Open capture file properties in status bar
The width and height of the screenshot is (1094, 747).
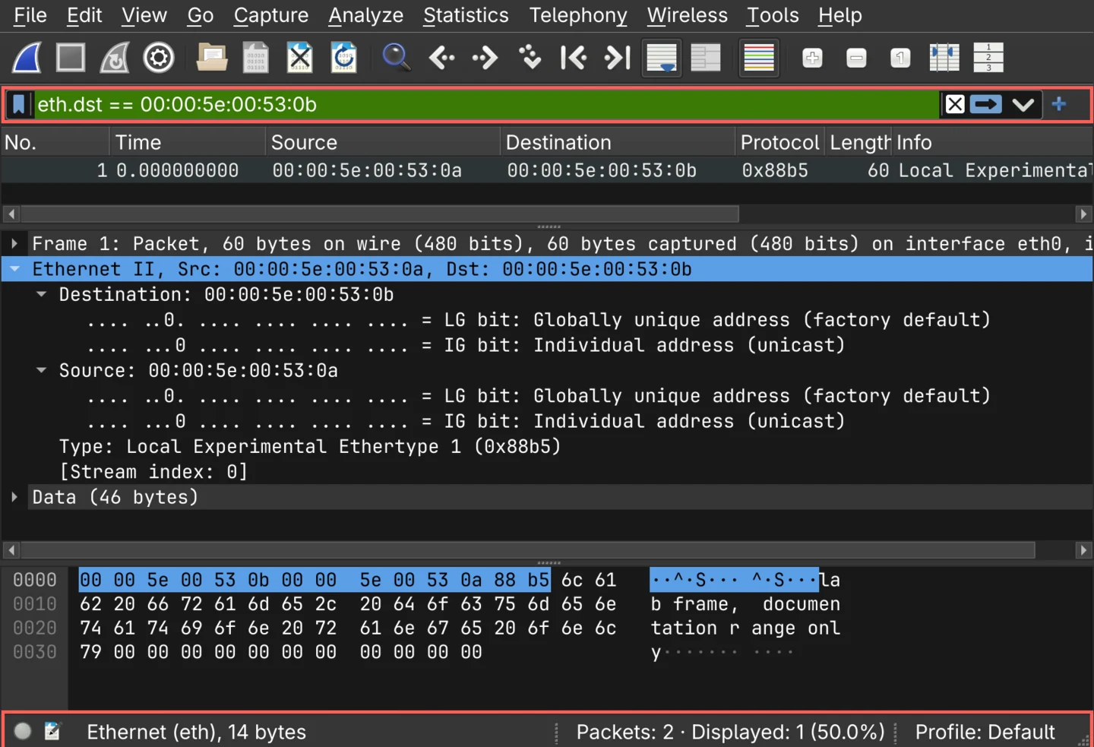click(x=52, y=731)
